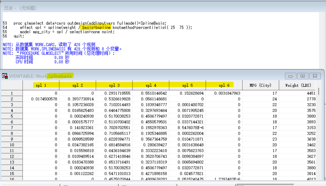
Task: Maximize the VIEWTABLE Splinebasis window
Action: 302,76
